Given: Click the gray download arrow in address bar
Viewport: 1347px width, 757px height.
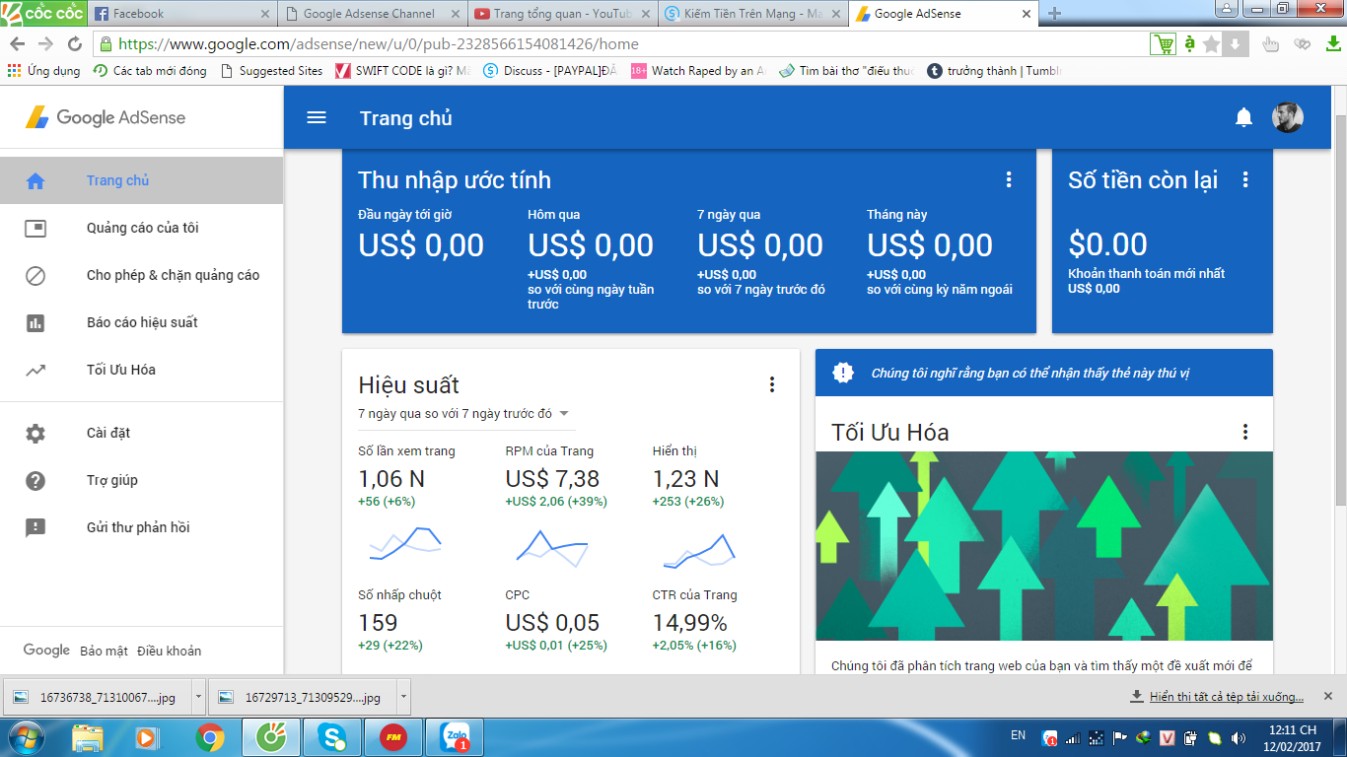Looking at the screenshot, I should (x=1236, y=43).
